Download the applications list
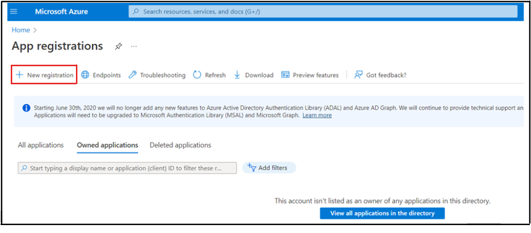The height and width of the screenshot is (233, 531). pos(254,75)
